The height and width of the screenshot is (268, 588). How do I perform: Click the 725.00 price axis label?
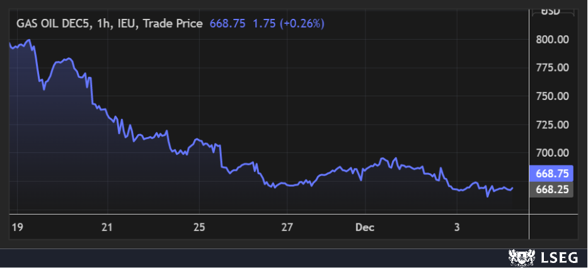[x=552, y=125]
